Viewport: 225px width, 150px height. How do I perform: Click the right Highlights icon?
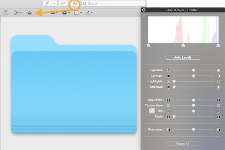(x=218, y=81)
